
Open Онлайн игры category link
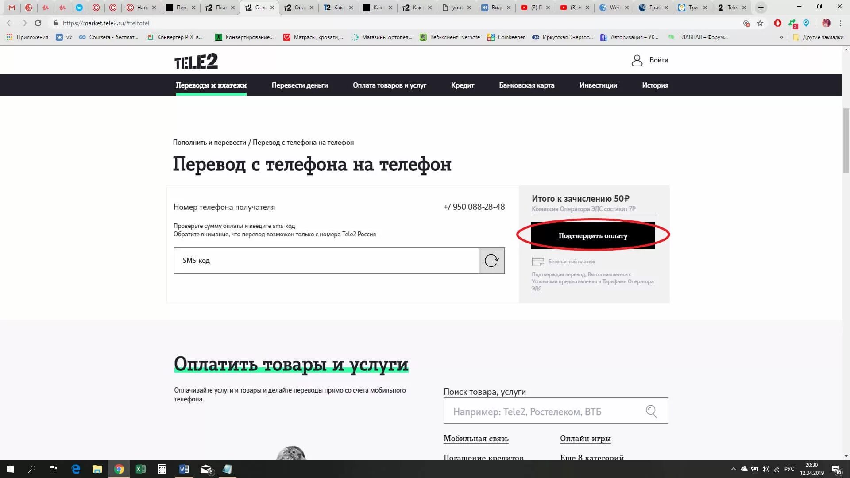click(x=585, y=439)
